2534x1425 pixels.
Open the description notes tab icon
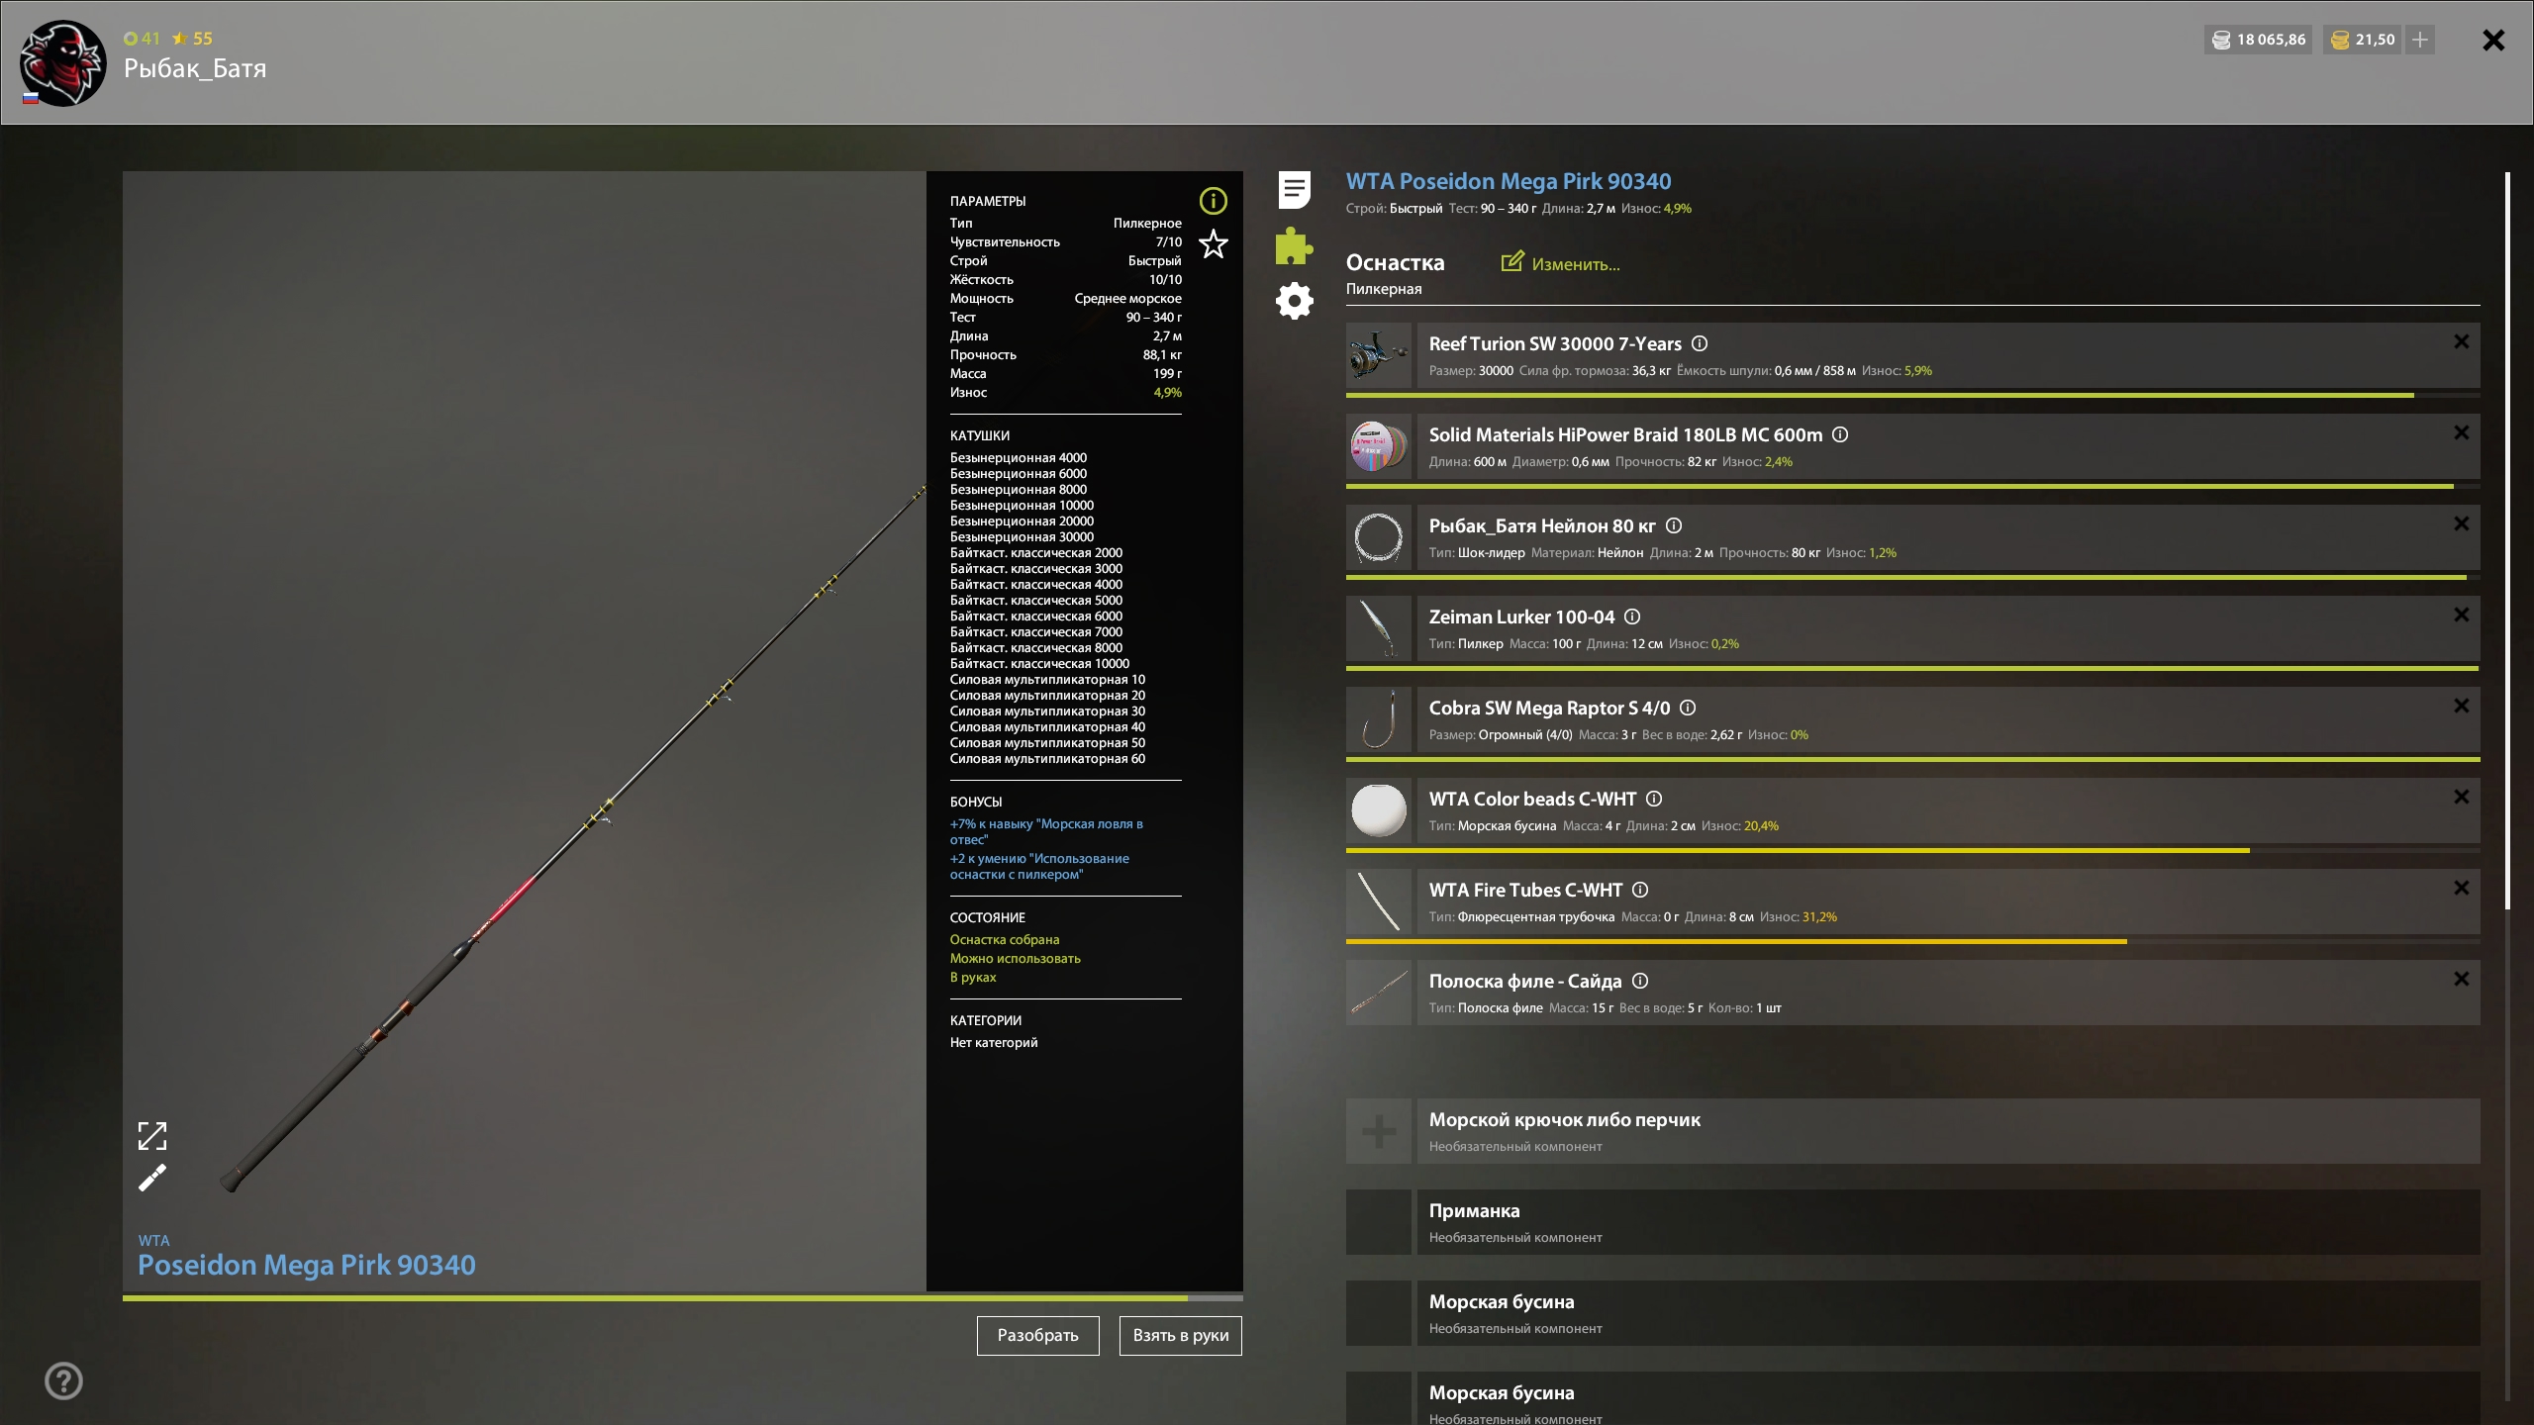click(1294, 189)
